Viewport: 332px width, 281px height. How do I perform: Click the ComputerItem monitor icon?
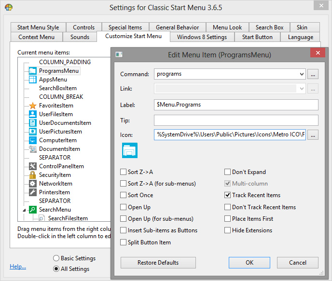click(33, 140)
